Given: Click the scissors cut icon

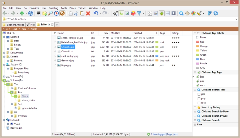Looking at the screenshot, I should [76, 13].
